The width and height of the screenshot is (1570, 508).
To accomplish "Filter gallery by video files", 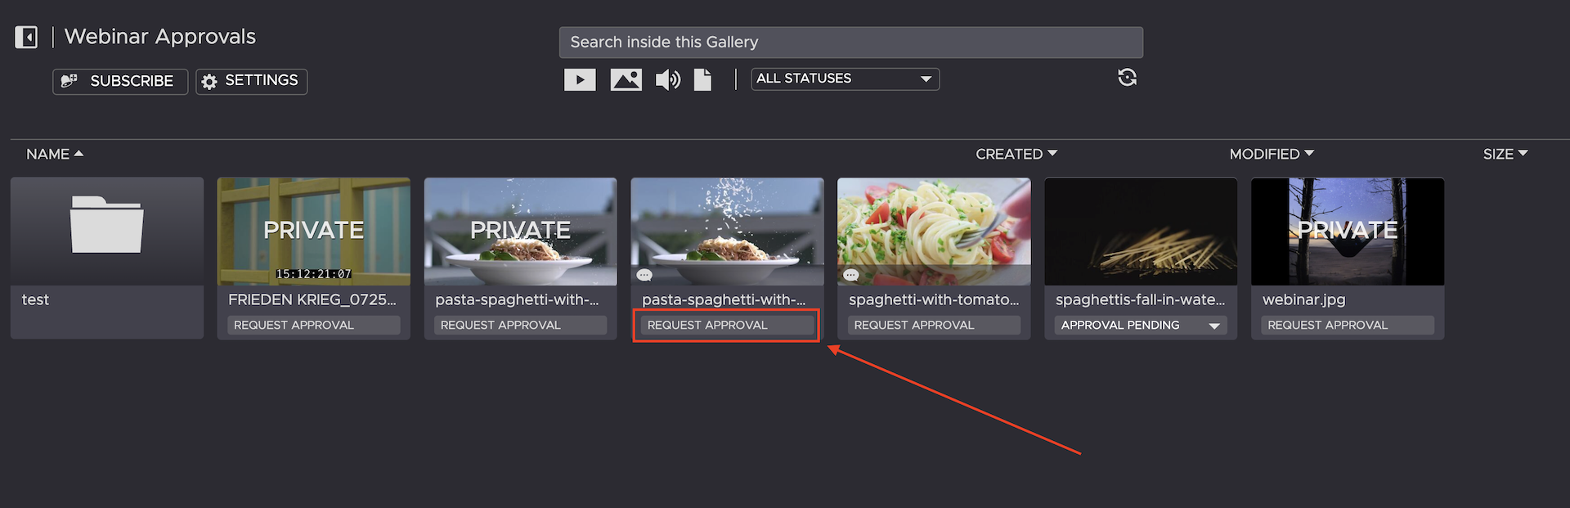I will coord(580,79).
